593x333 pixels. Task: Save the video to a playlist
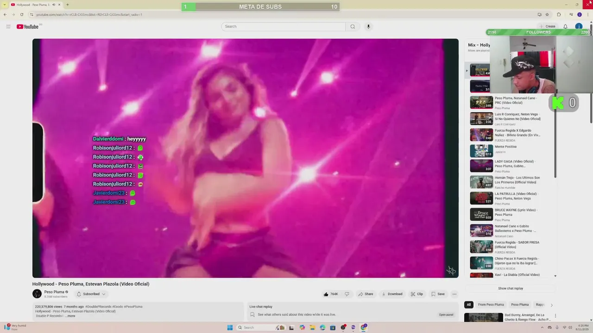click(438, 294)
